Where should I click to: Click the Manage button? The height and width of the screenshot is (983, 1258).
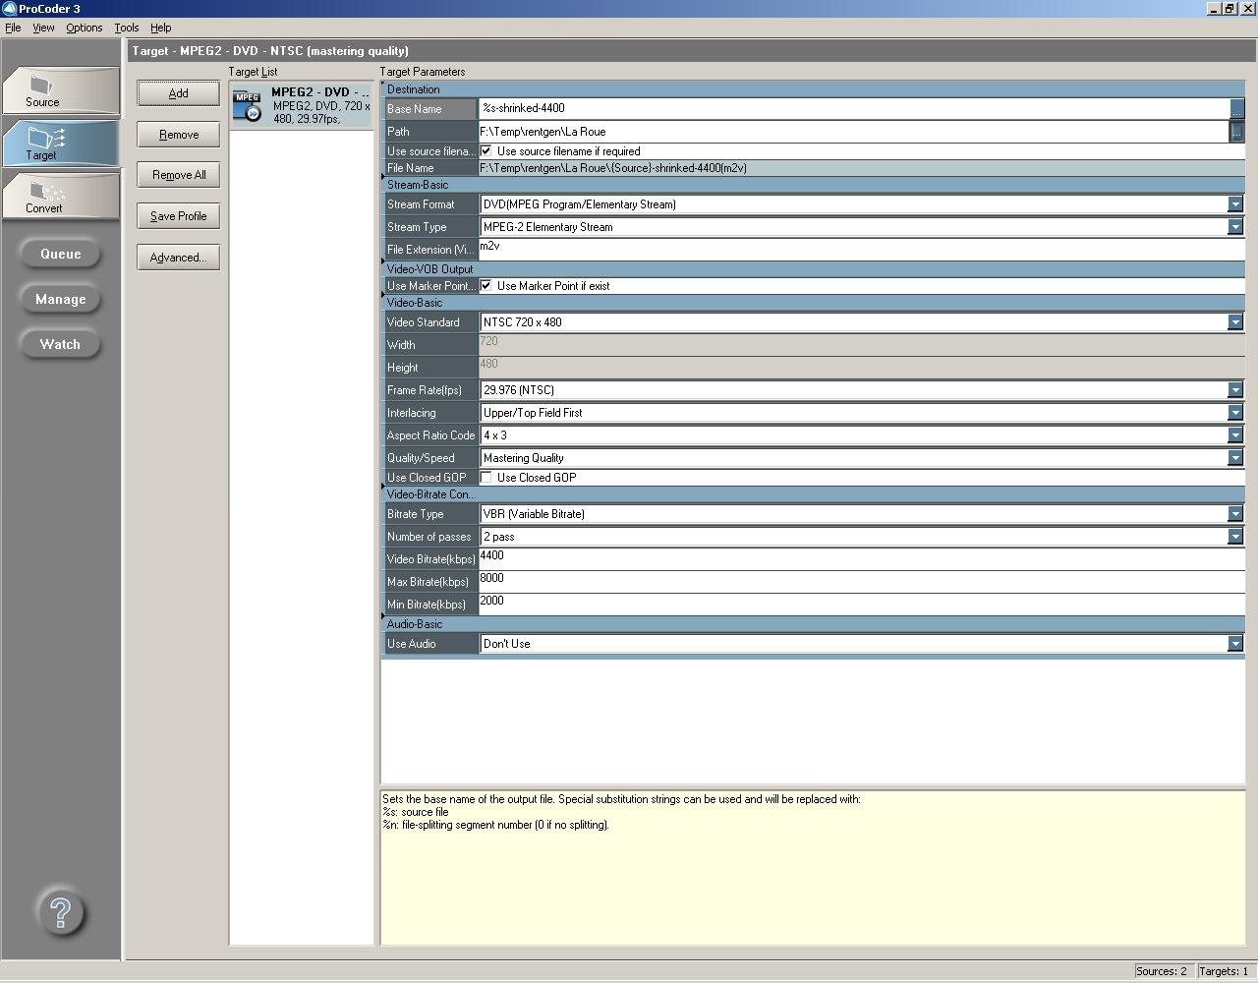60,299
